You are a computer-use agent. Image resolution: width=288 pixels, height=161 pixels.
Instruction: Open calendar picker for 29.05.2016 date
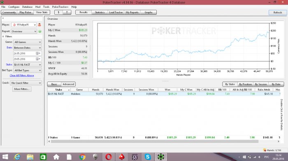coord(38,59)
